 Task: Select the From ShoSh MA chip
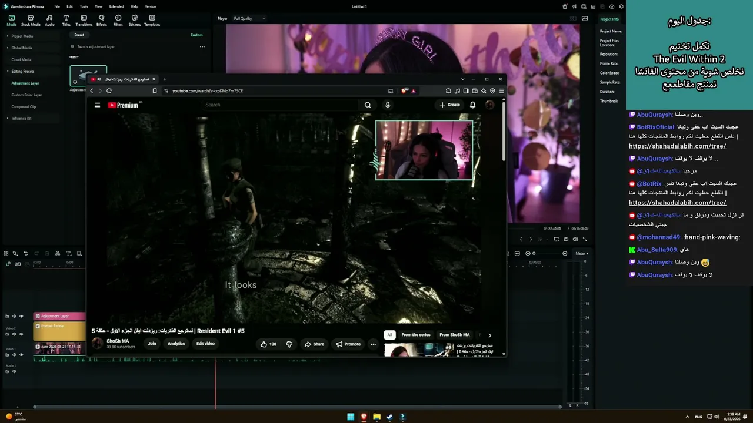tap(455, 335)
